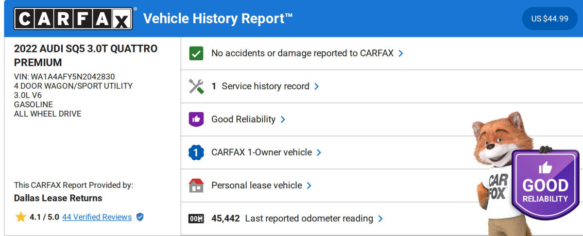583x236 pixels.
Task: Click the Good Reliability purple shield badge
Action: [x=545, y=185]
